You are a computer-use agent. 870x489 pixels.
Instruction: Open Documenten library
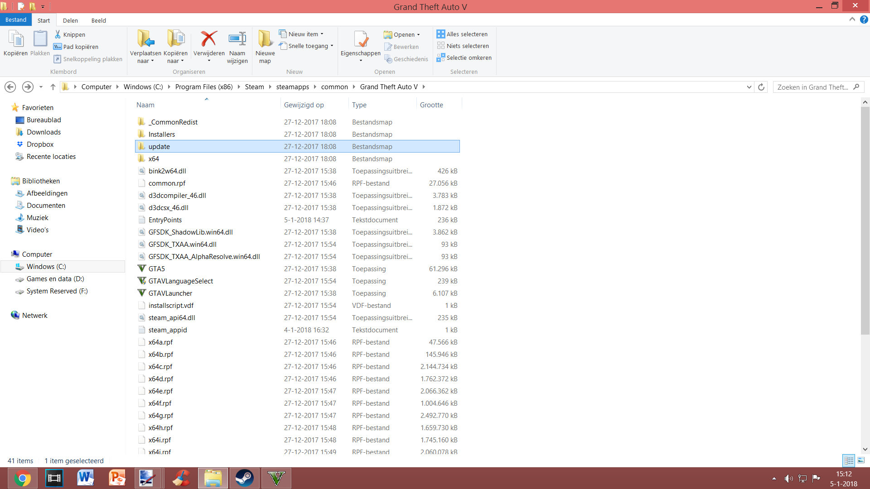(46, 206)
